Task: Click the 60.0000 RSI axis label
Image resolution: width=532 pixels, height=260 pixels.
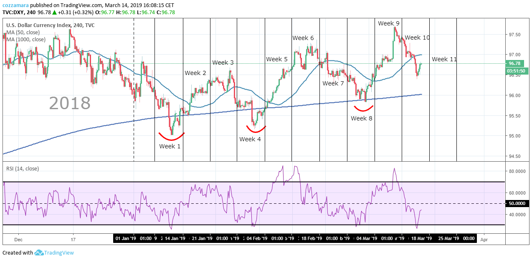Action: click(x=517, y=193)
